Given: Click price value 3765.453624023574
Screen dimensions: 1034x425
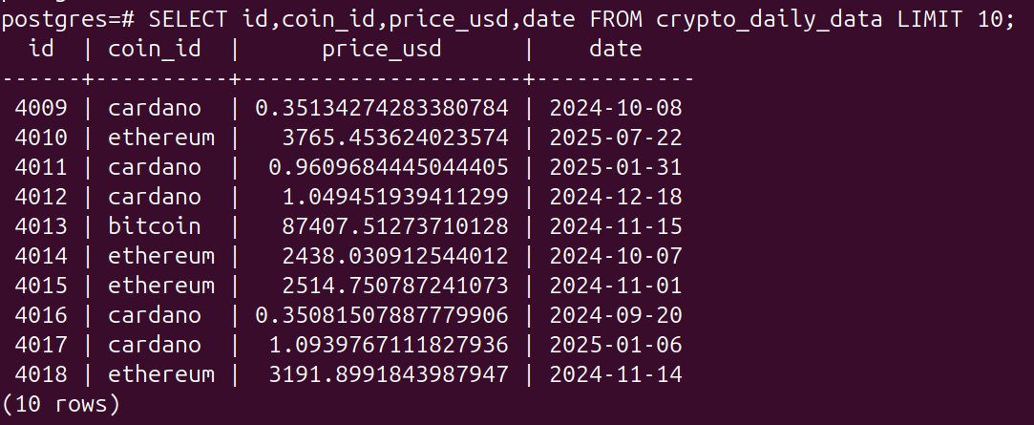Looking at the screenshot, I should [x=395, y=138].
